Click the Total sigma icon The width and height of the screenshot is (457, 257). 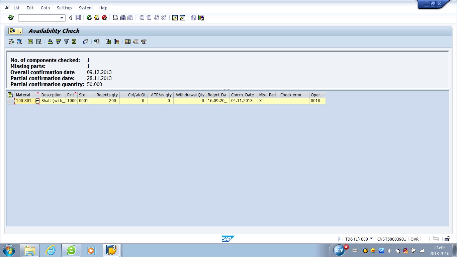click(x=74, y=42)
